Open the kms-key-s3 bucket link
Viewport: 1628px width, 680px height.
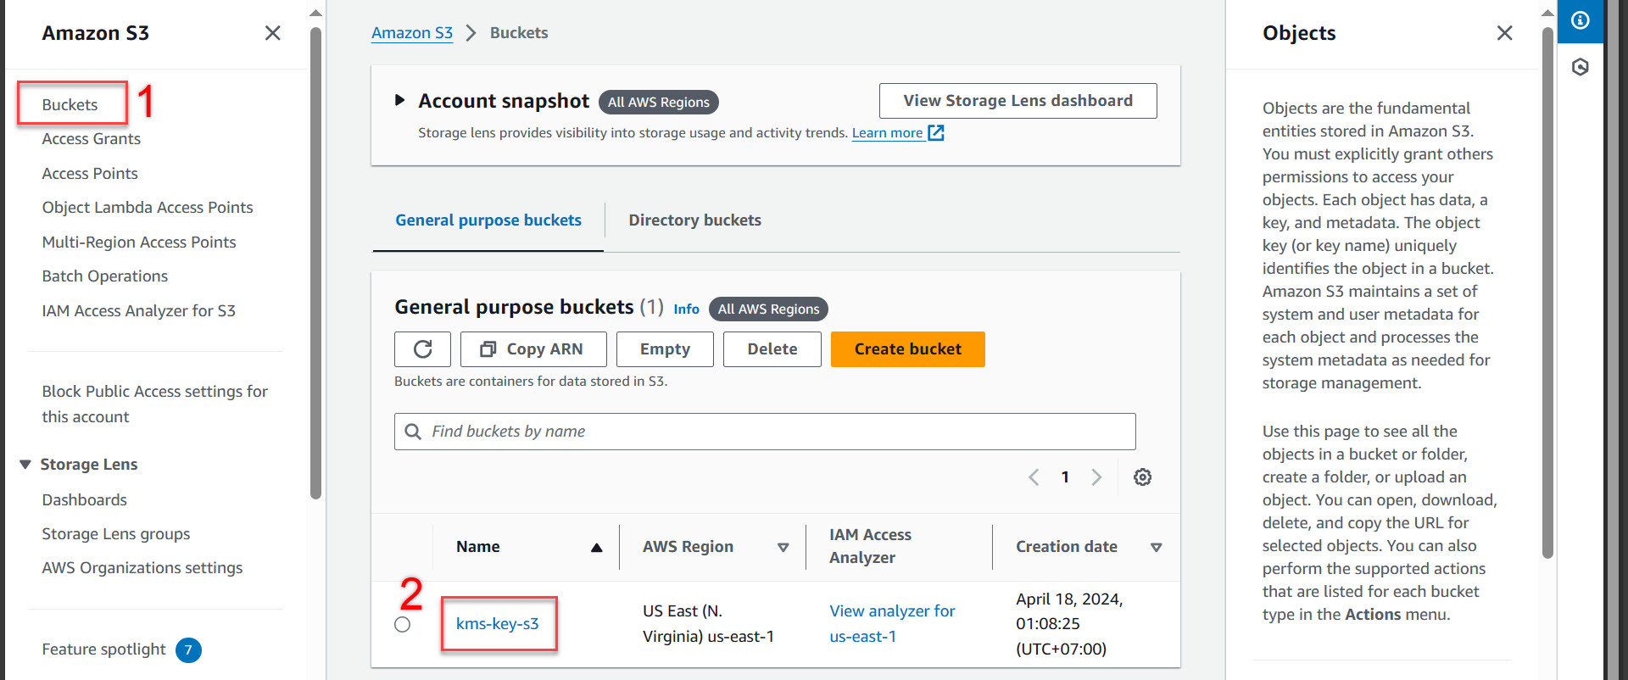click(498, 624)
